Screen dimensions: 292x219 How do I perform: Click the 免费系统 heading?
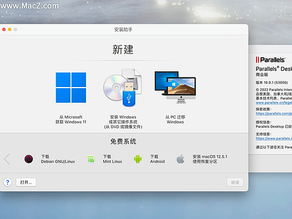point(123,142)
